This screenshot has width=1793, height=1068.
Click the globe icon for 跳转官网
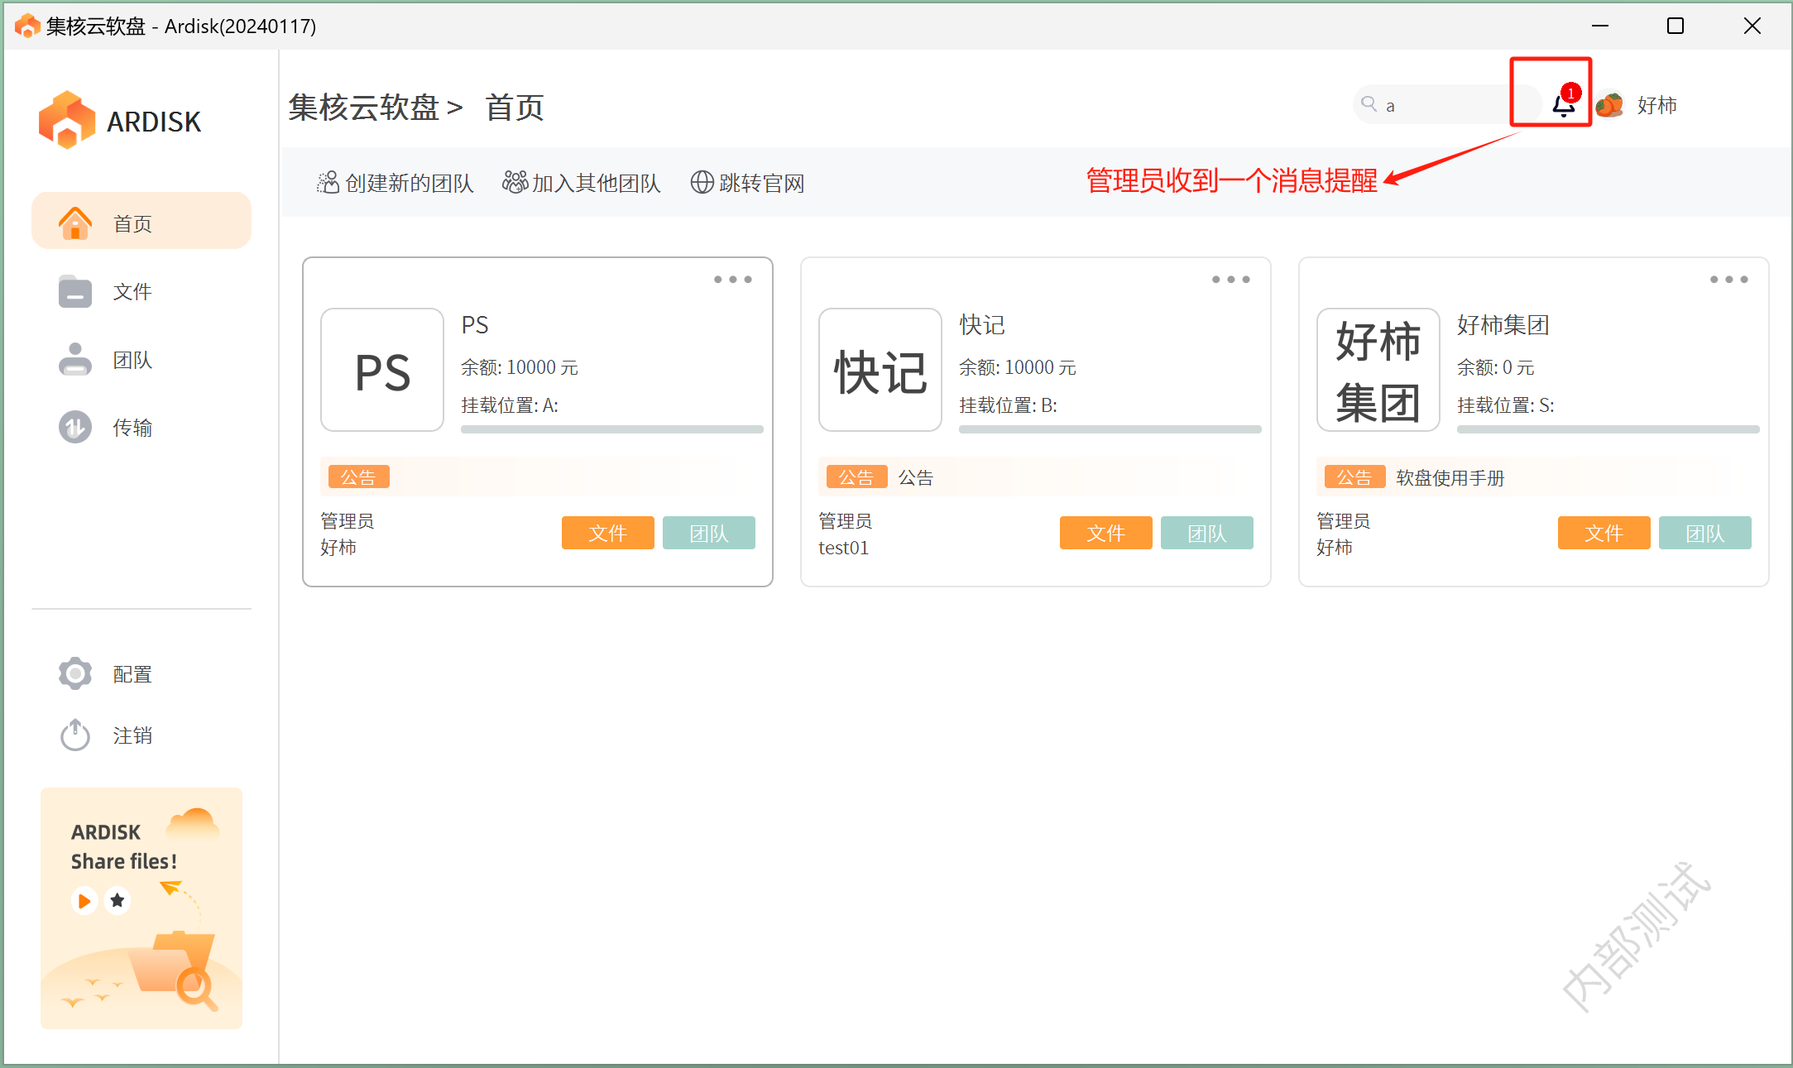point(702,182)
